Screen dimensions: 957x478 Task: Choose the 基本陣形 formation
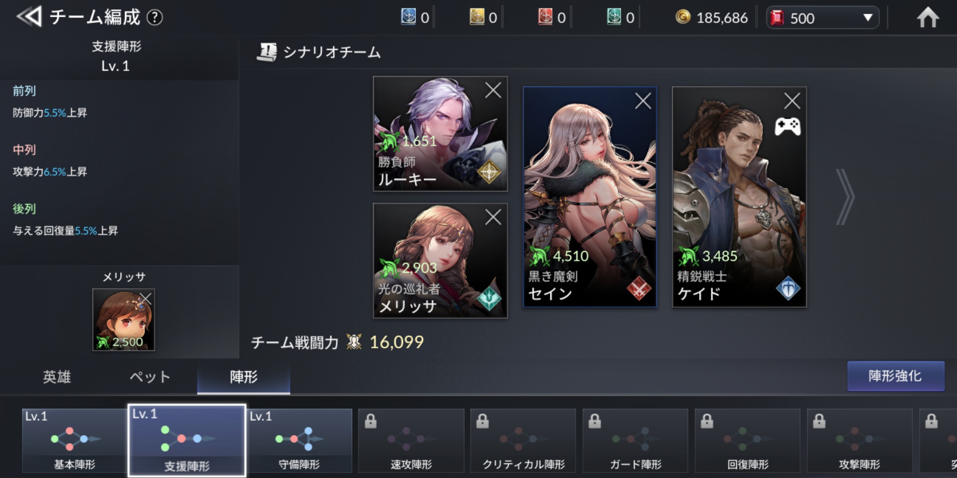pyautogui.click(x=74, y=440)
